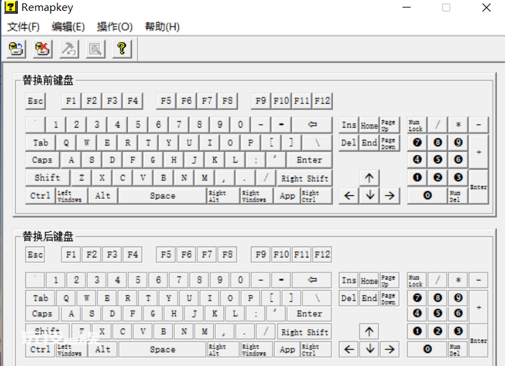Screen dimensions: 505x366
Task: Click the right arrow key in 替换前键盘
Action: point(390,196)
